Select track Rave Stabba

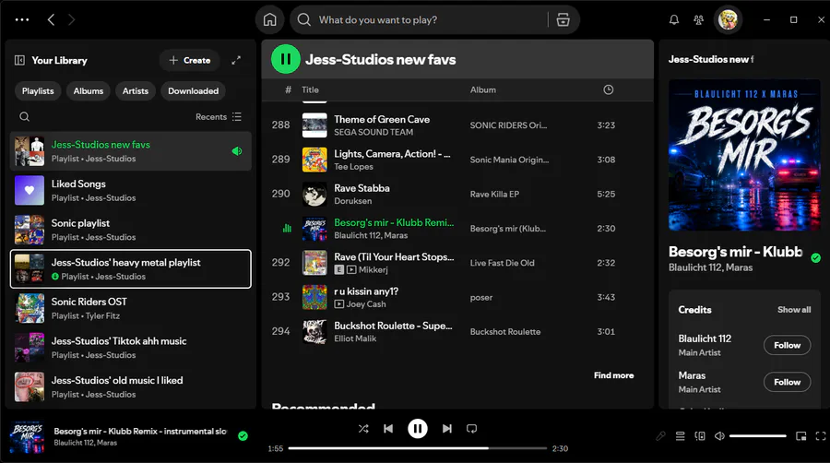457,194
